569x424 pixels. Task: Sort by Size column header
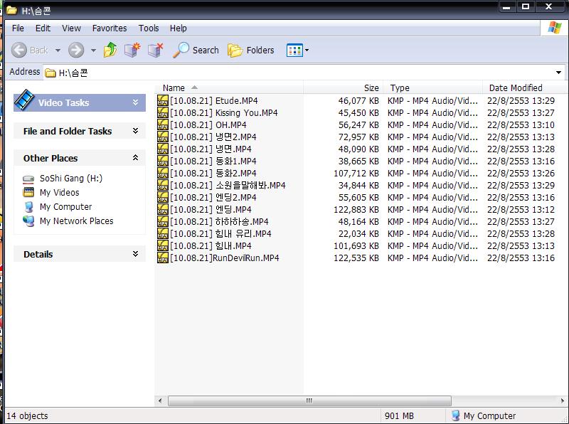(344, 88)
